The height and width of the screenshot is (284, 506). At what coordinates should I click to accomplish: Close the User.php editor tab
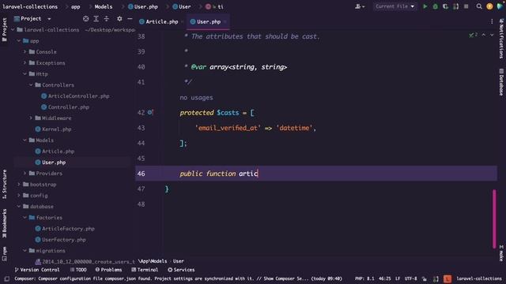[x=225, y=22]
